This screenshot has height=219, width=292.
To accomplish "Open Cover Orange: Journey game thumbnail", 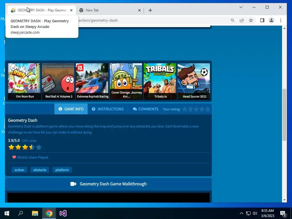I will click(x=126, y=81).
